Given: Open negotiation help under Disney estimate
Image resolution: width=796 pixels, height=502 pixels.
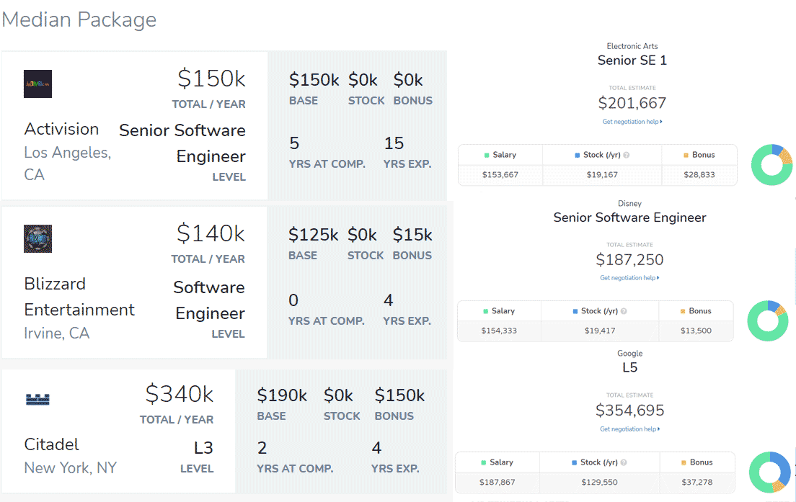Looking at the screenshot, I should tap(629, 278).
